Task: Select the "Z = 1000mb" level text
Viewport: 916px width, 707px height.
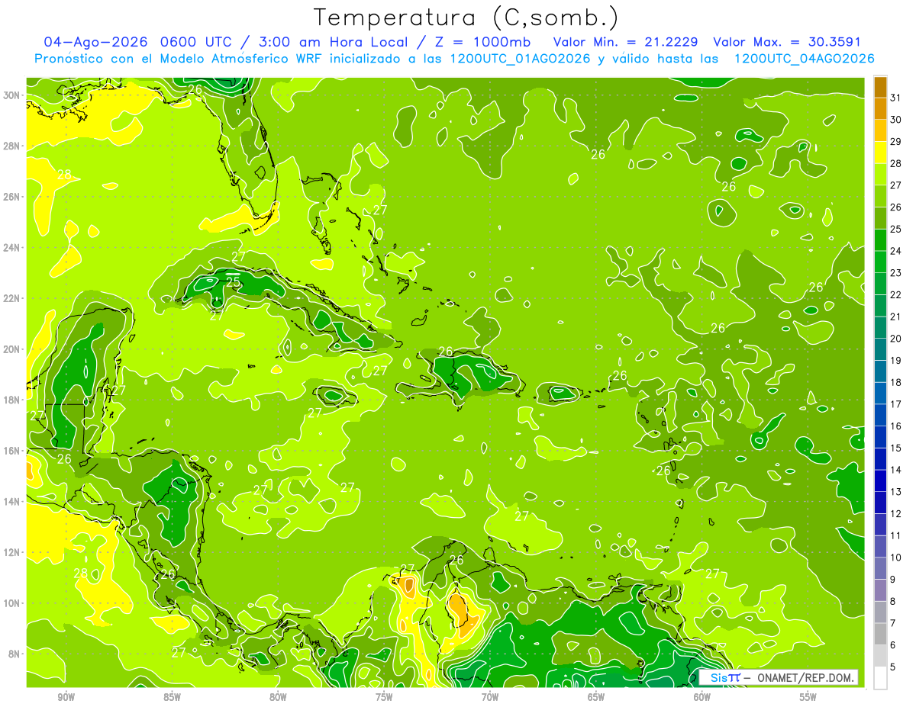Action: click(x=482, y=42)
